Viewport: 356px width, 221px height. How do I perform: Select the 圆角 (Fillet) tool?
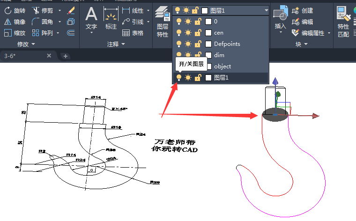(x=43, y=22)
